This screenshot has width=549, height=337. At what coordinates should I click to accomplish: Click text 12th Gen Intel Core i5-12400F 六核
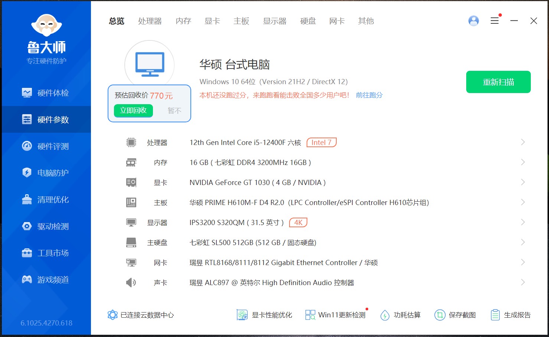point(245,143)
